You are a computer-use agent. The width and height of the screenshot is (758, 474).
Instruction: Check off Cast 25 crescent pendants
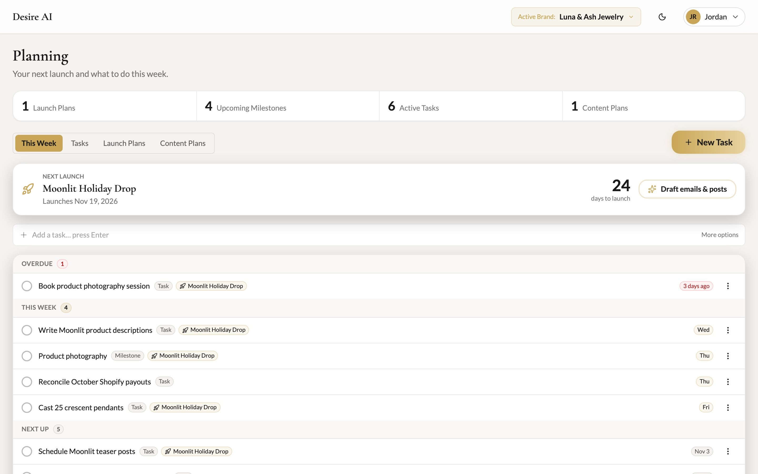[x=27, y=407]
